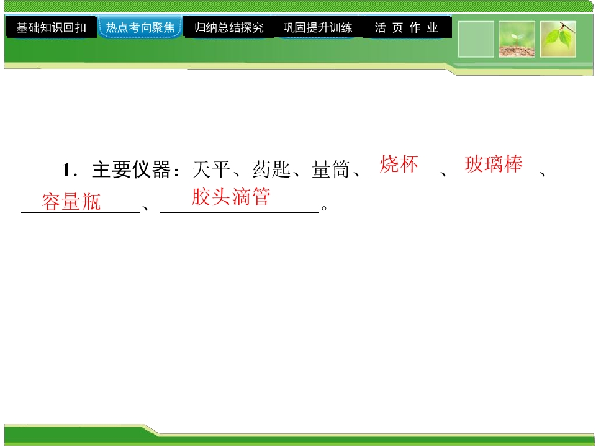Click the seedling sprout thumbnail image
Screen dimensions: 596x447
click(x=517, y=39)
